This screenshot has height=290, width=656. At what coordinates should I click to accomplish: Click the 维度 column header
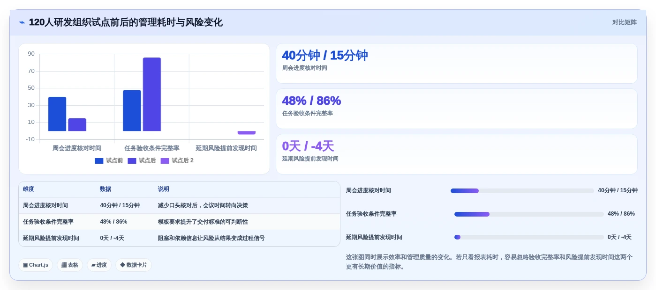(29, 189)
